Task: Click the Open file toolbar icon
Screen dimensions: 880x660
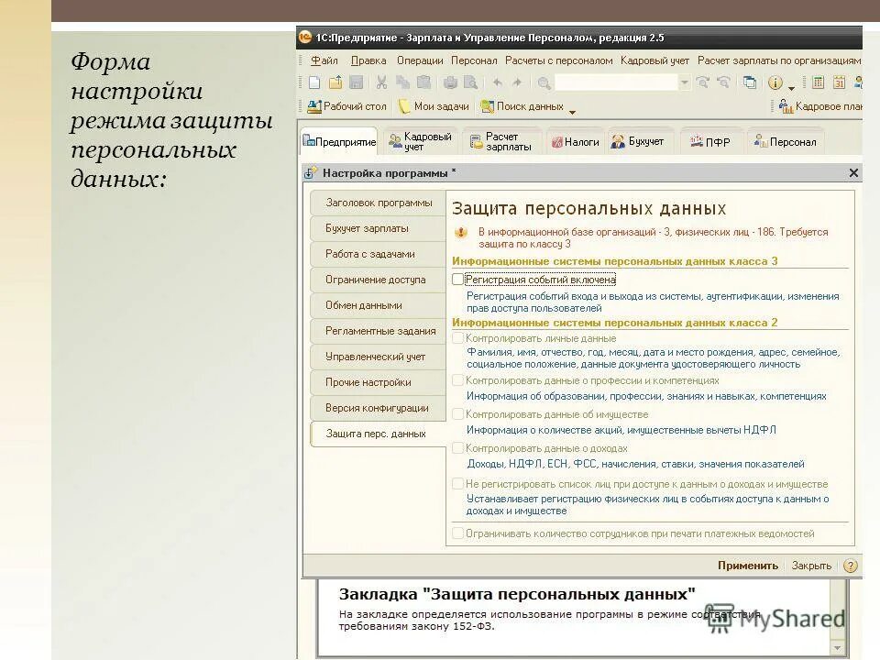Action: 335,83
